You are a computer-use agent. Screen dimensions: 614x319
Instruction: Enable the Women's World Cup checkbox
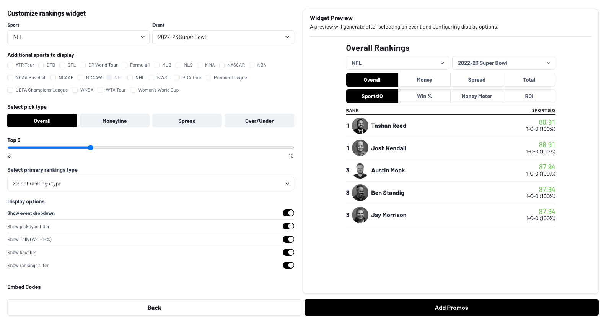point(133,90)
